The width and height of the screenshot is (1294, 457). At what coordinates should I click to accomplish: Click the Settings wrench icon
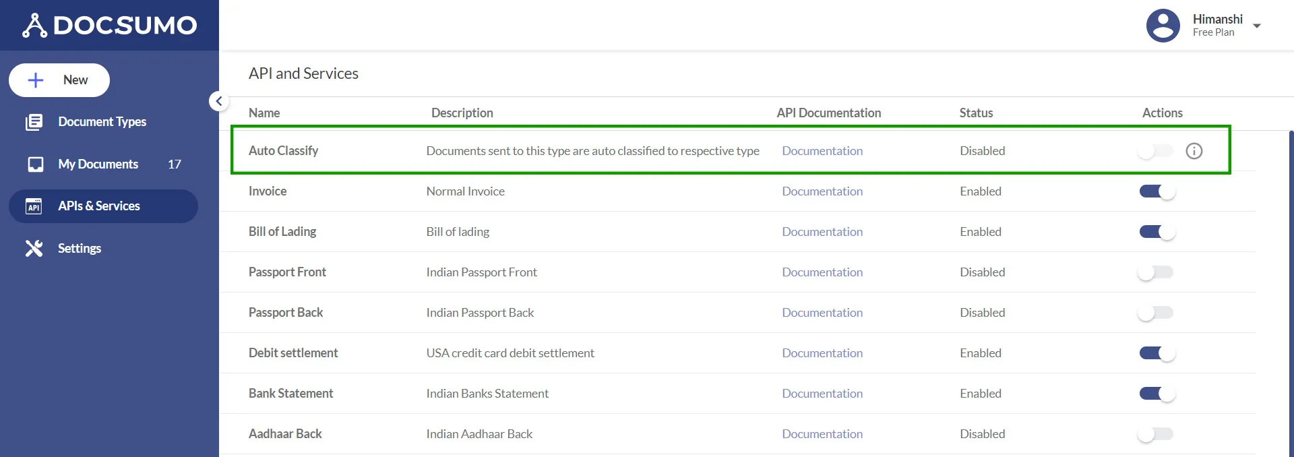pos(34,249)
